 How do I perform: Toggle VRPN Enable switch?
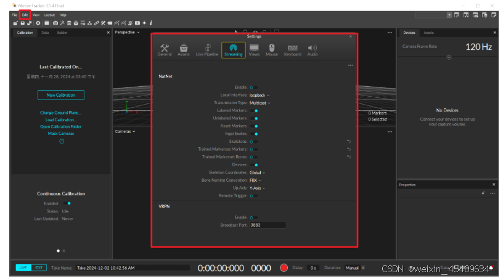pyautogui.click(x=253, y=217)
